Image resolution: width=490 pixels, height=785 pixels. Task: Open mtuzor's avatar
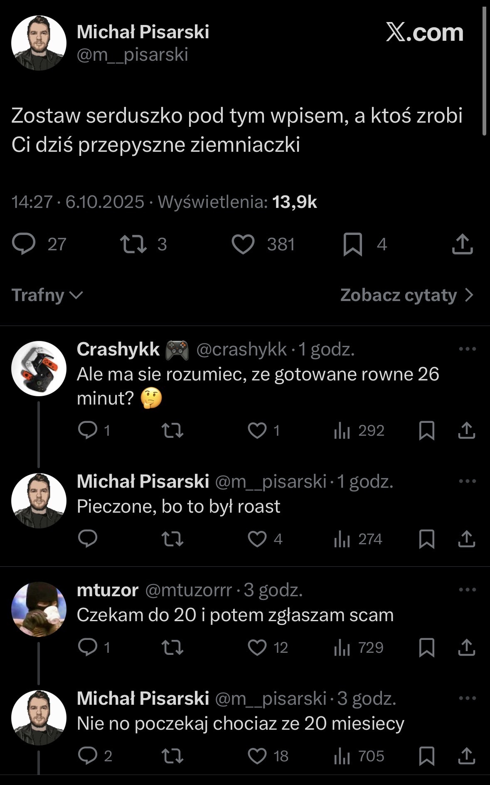pyautogui.click(x=39, y=609)
